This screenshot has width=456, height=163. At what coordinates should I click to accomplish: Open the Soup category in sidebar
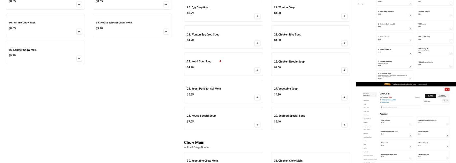click(x=365, y=104)
